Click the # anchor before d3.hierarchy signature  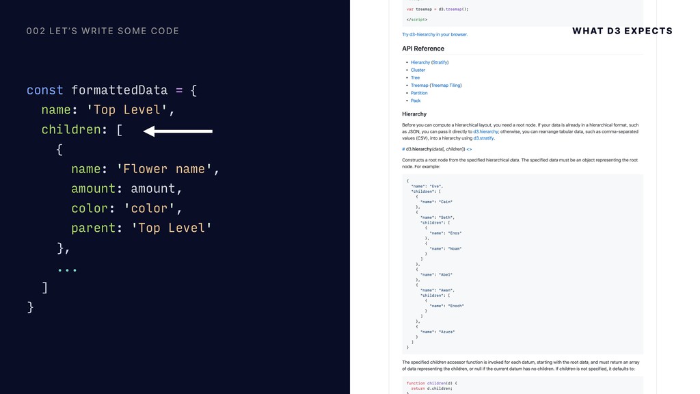[x=403, y=149]
